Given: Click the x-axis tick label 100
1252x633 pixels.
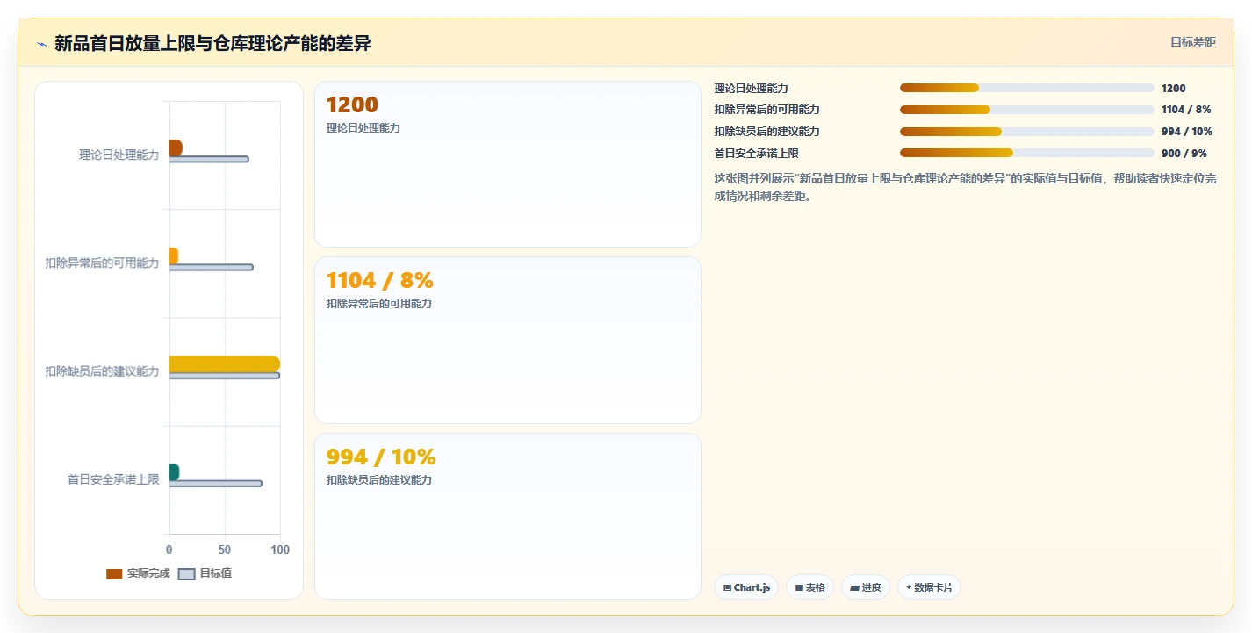Looking at the screenshot, I should tap(280, 550).
